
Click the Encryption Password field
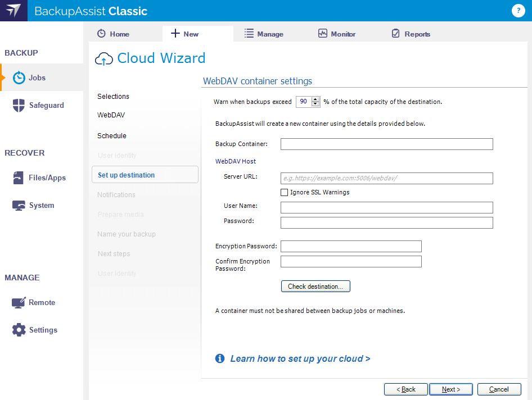click(351, 247)
